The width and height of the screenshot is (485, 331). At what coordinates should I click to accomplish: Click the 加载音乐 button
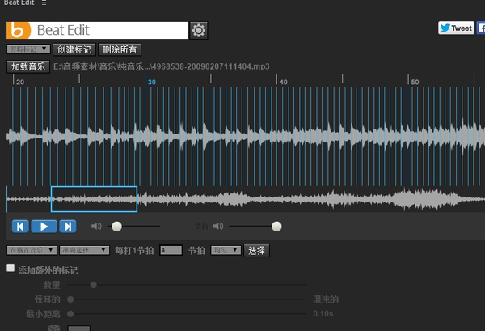(x=28, y=66)
